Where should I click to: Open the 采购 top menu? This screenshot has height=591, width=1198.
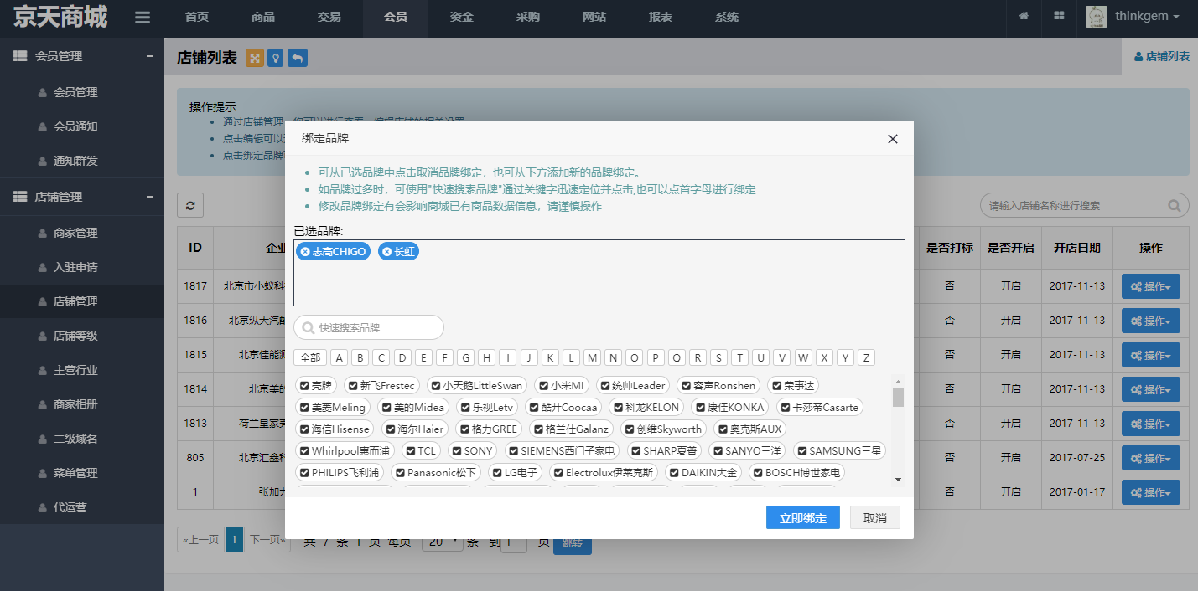tap(528, 17)
